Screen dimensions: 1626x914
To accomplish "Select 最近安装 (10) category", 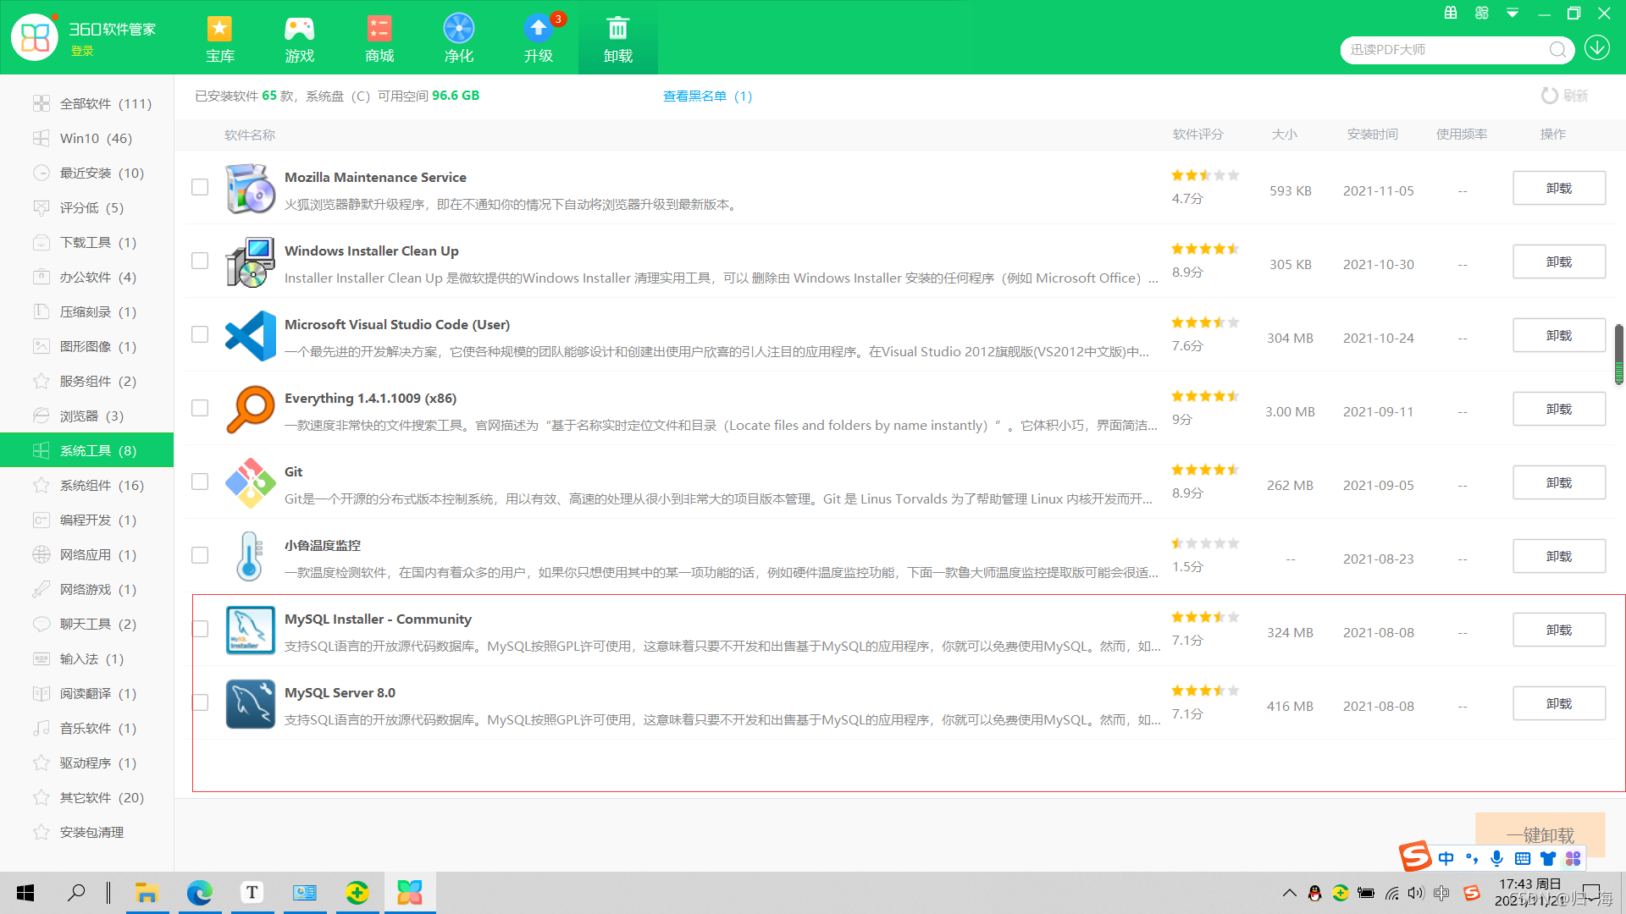I will point(86,173).
